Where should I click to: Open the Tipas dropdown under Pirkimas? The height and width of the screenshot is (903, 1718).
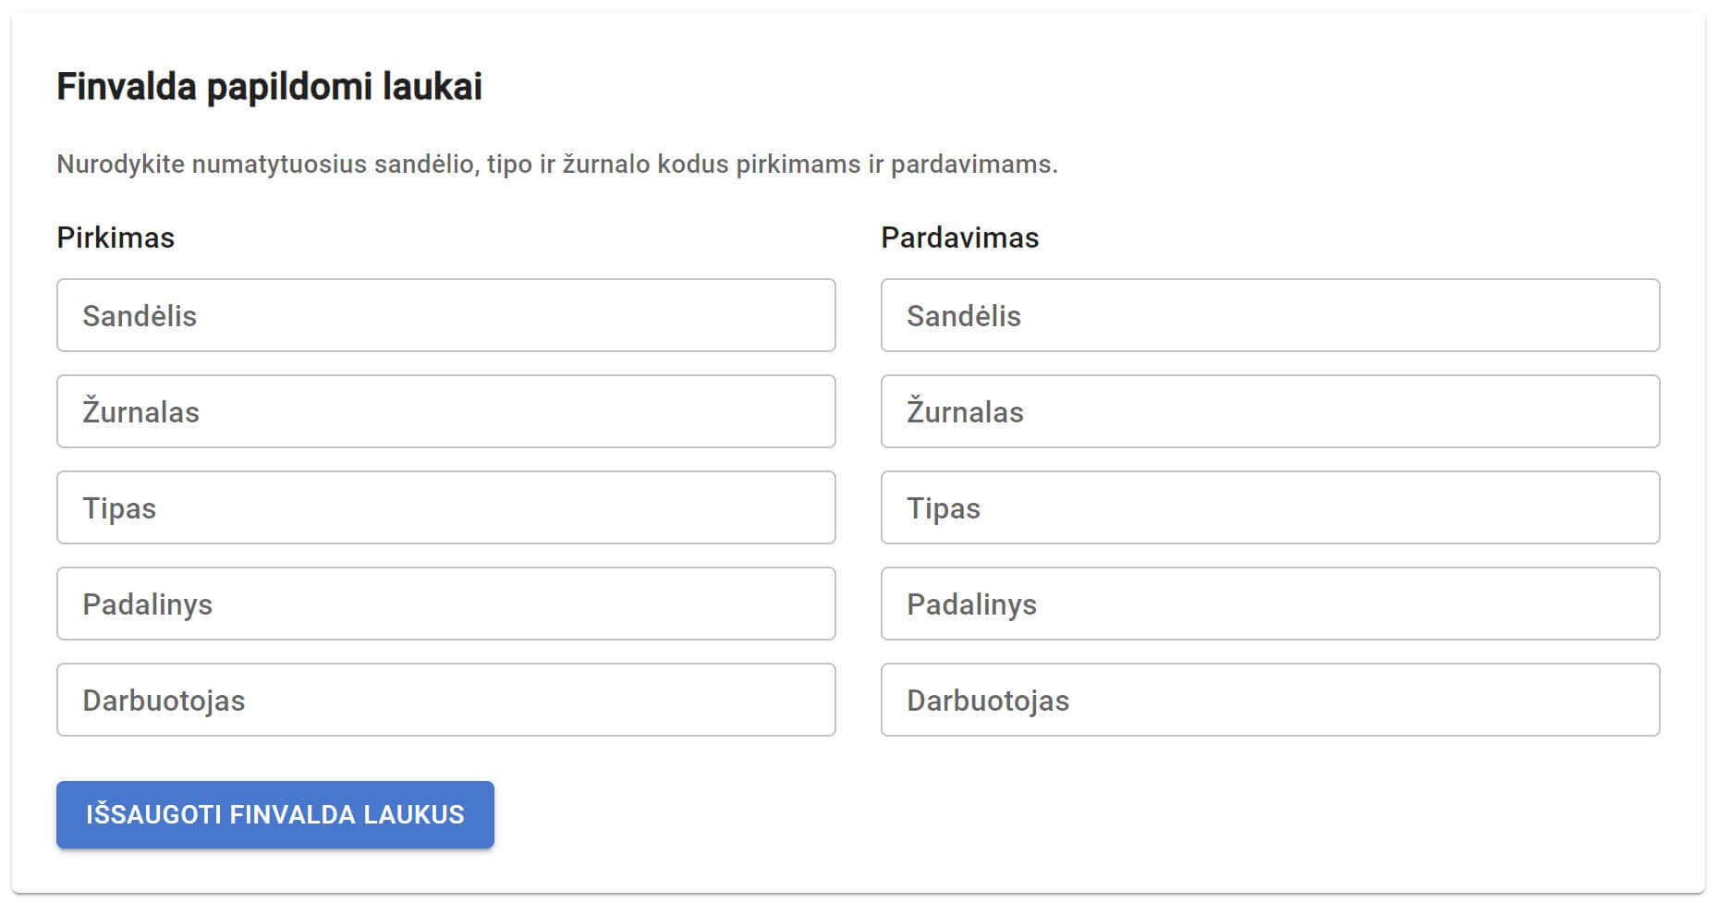tap(446, 507)
